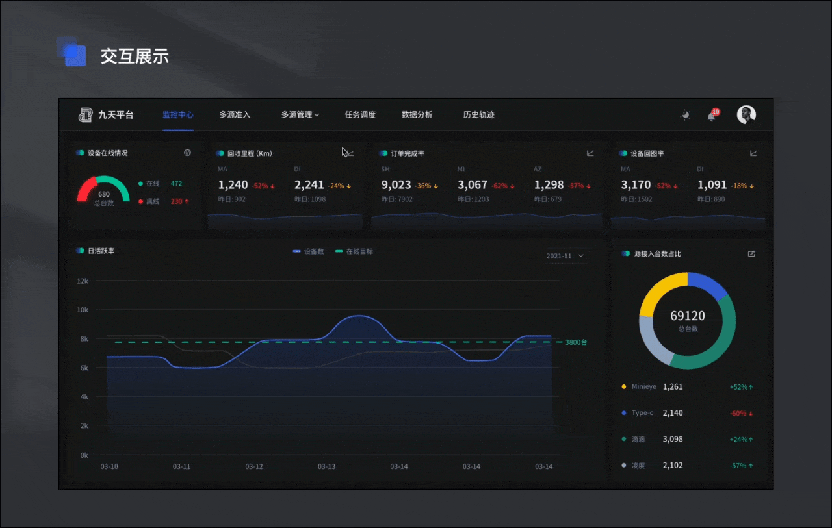
Task: Open the 任务调度 tab
Action: tap(360, 115)
